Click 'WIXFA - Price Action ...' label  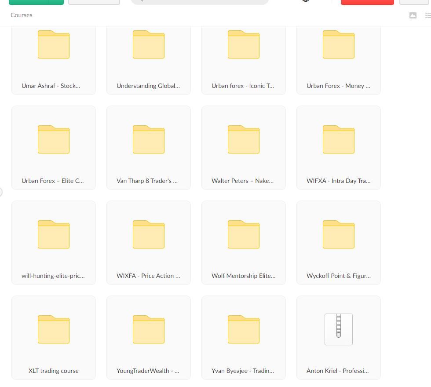click(149, 276)
